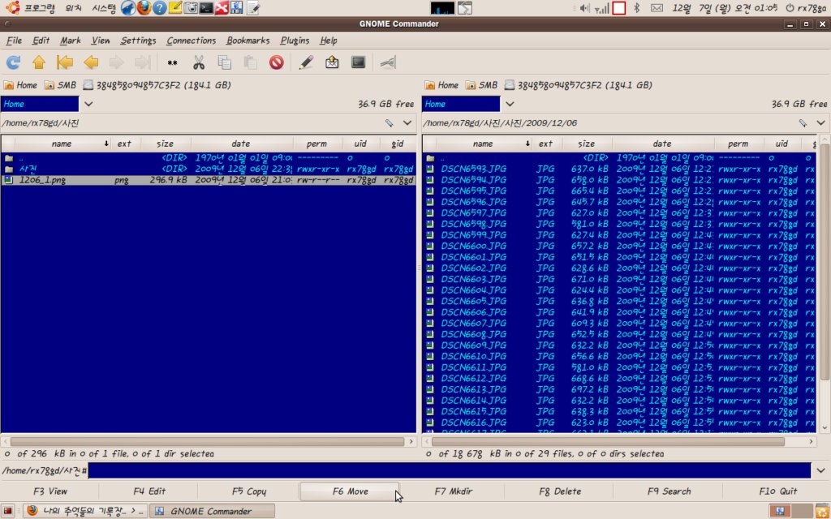Viewport: 831px width, 519px height.
Task: Click right pane horizontal scrollbar
Action: [607, 441]
